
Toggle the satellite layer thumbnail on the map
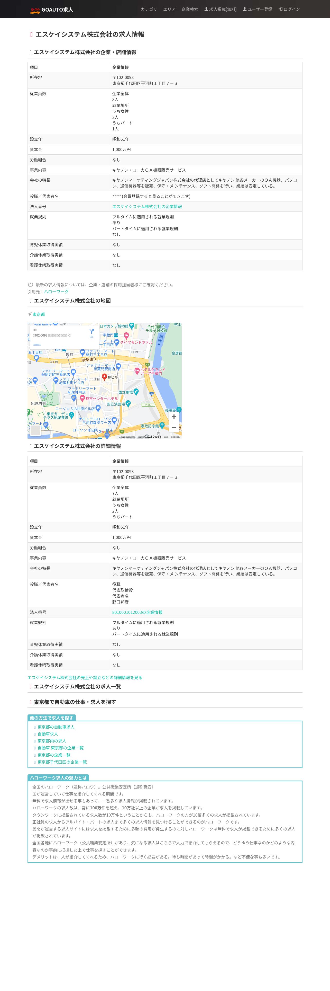[x=35, y=430]
